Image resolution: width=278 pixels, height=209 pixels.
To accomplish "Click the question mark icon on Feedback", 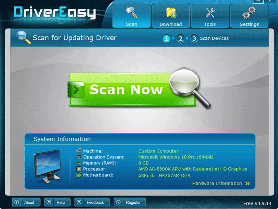I will [x=79, y=202].
